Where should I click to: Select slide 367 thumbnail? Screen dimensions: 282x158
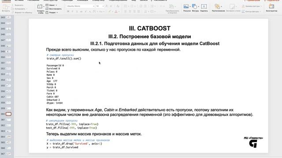point(8,154)
